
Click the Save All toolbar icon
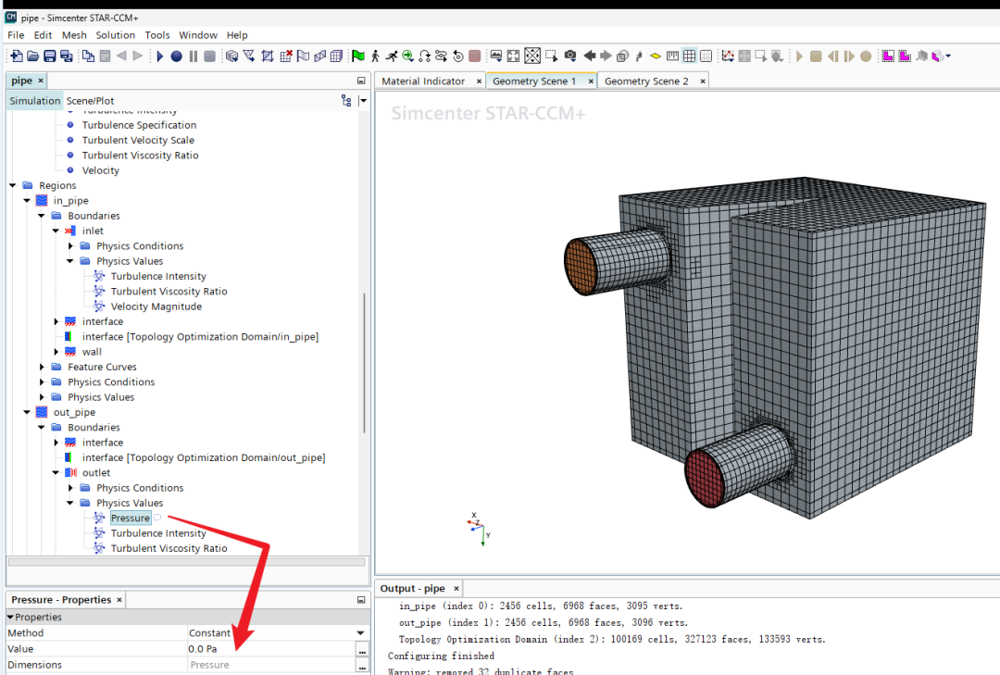point(67,56)
